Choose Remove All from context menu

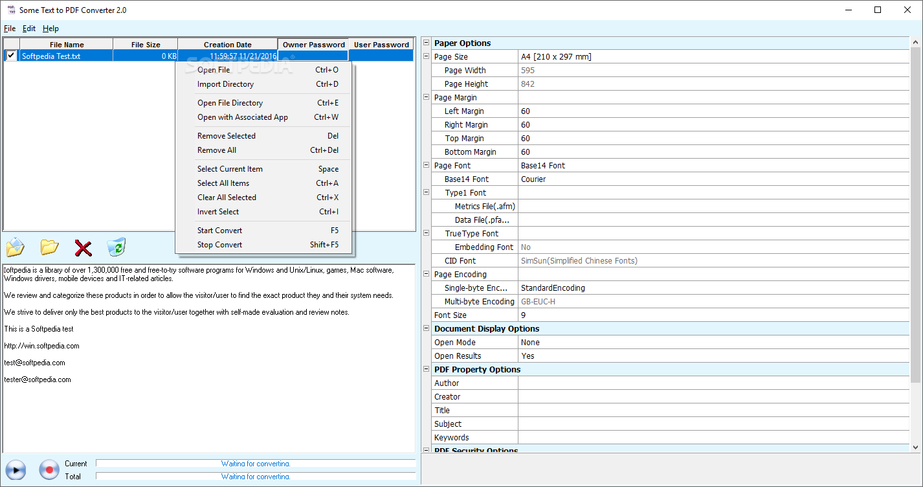point(263,150)
